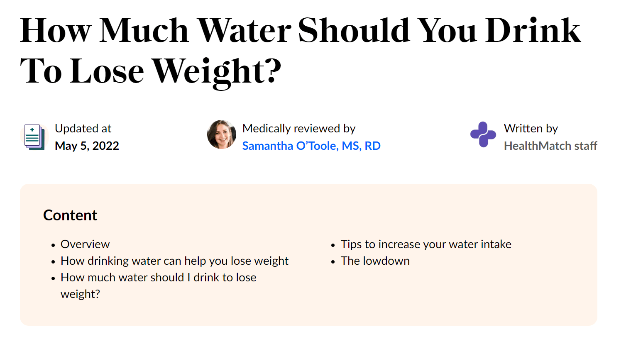Click the Medically reviewed by label
Screen dimensions: 631x344
click(298, 129)
